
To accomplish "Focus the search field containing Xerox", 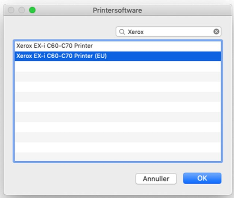I will point(168,32).
